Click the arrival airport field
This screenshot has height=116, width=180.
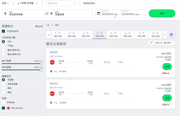click(70, 13)
